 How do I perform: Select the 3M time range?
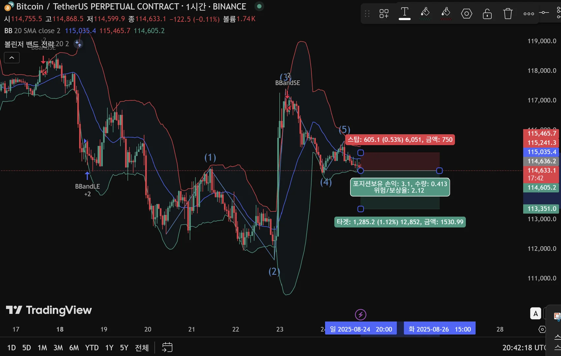(58, 348)
